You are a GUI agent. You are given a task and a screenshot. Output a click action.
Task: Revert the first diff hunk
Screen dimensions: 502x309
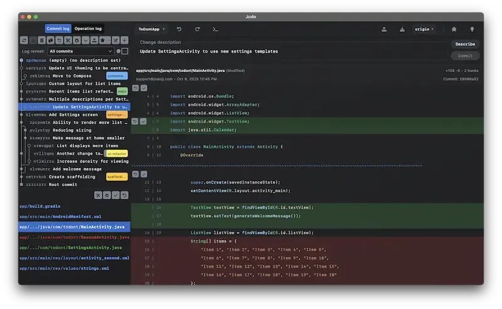[x=136, y=88]
